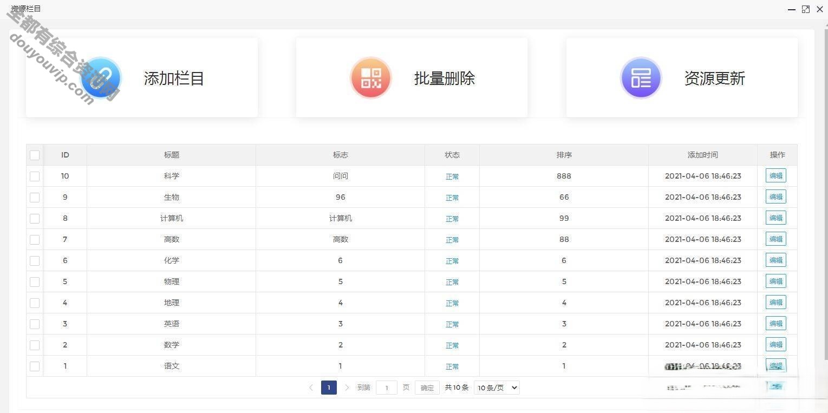Viewport: 828px width, 413px height.
Task: Click the 添加时间 column header
Action: [x=703, y=155]
